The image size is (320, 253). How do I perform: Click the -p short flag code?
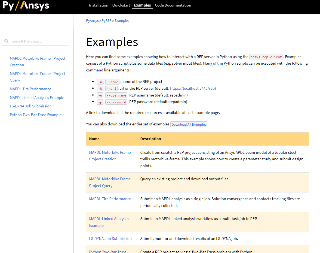pos(100,102)
